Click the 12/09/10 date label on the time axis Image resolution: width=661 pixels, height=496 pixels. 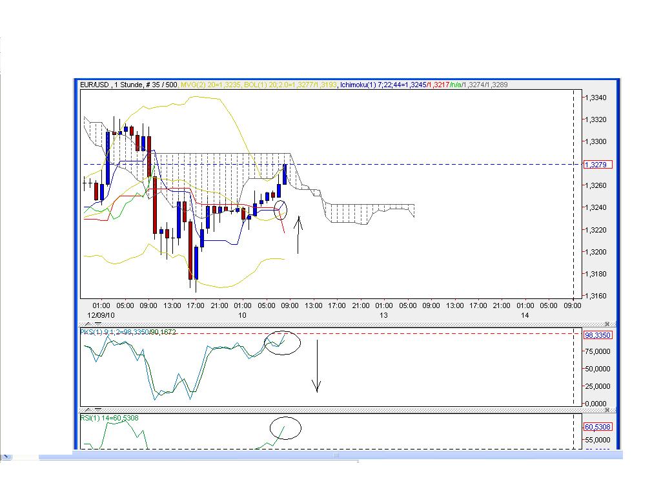click(100, 316)
